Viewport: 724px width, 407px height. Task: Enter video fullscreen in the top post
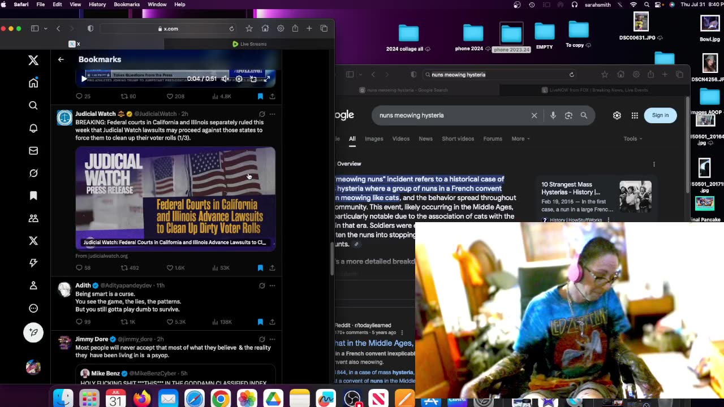267,79
